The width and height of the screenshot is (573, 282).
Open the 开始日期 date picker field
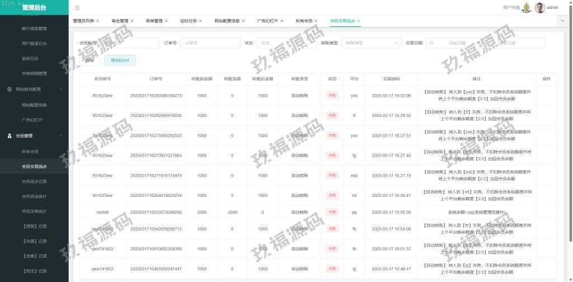(456, 43)
